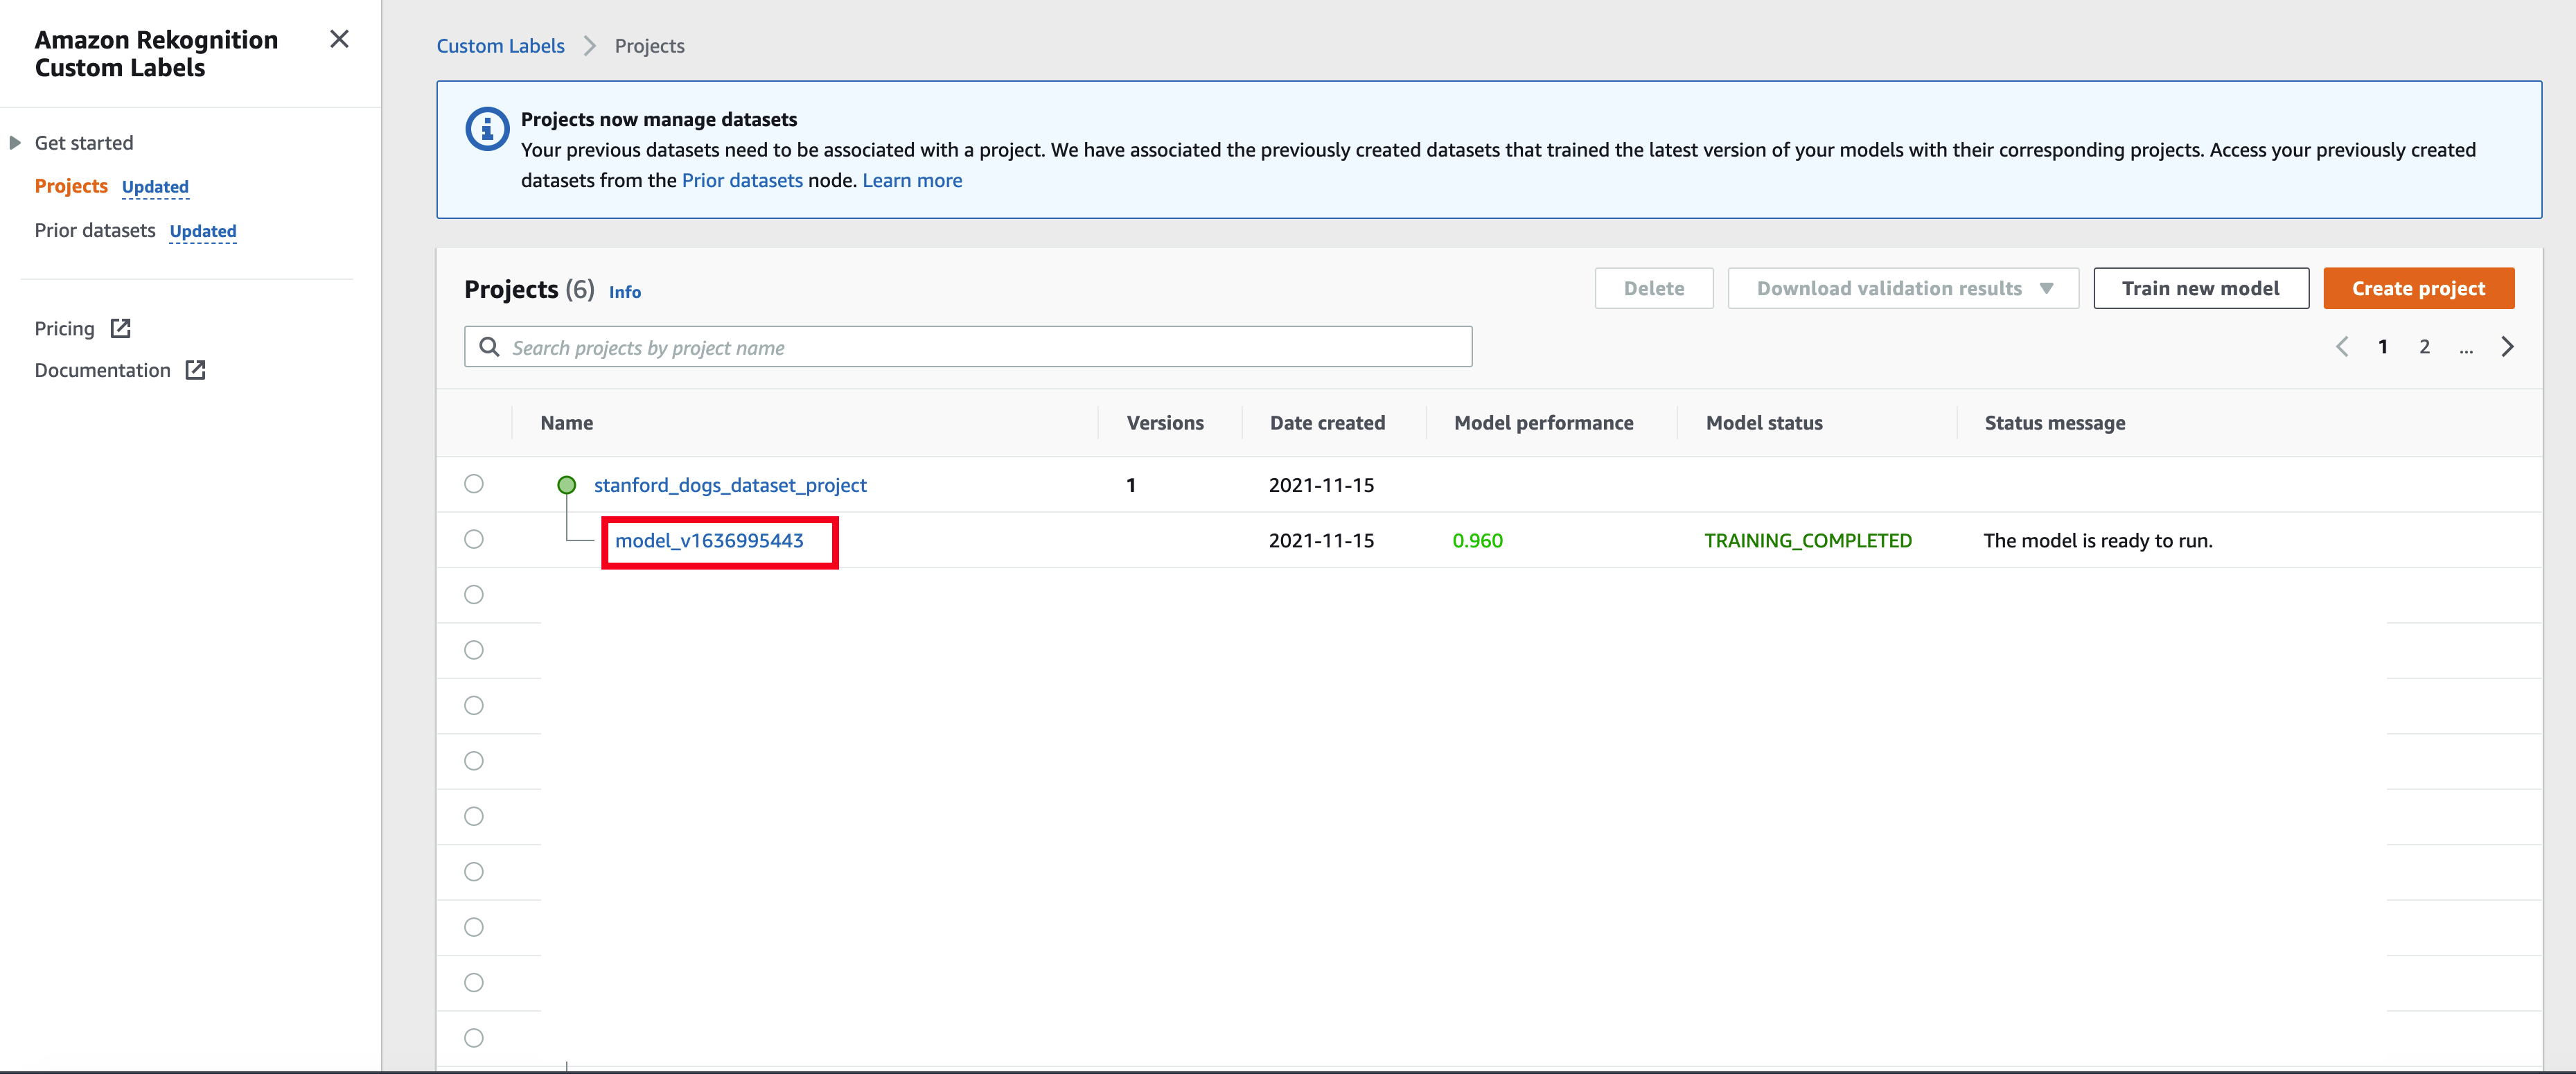Click the disabled Delete button
Image resolution: width=2576 pixels, height=1074 pixels.
(x=1654, y=288)
